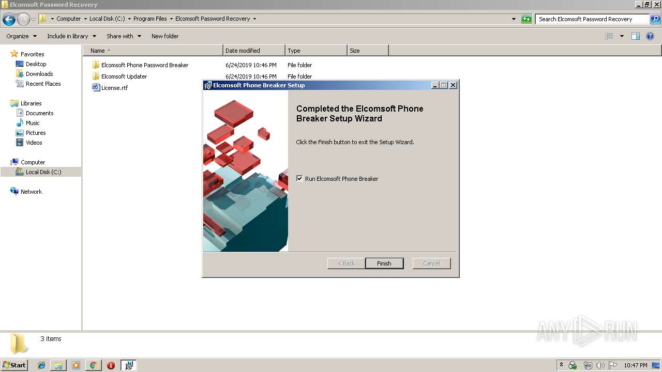Click into Search Elcomsoft Password Recovery field
This screenshot has width=662, height=372.
(x=592, y=19)
